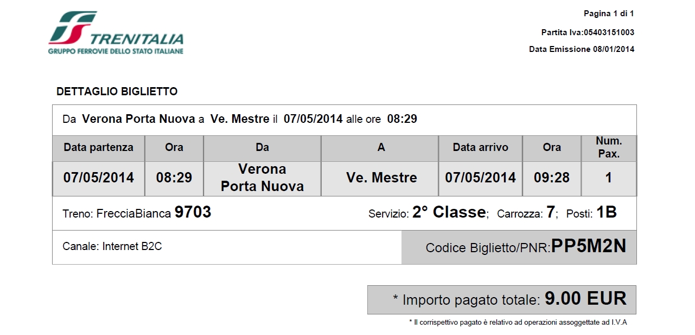
Task: Click the Ve. Mestre destination cell
Action: pos(381,178)
